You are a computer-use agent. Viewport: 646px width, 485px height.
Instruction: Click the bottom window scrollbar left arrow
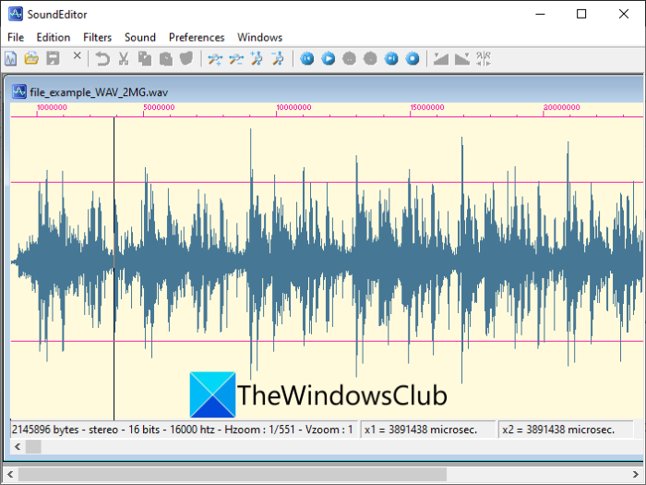(10, 474)
